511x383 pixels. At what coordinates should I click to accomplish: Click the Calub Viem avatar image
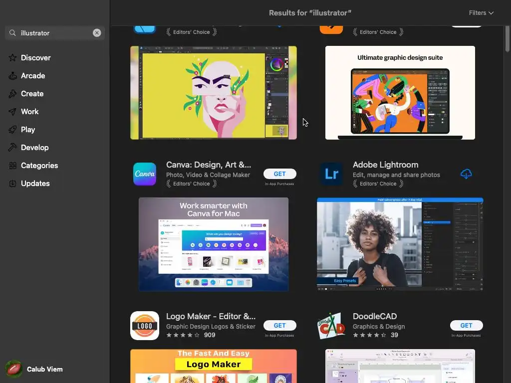[x=13, y=369]
